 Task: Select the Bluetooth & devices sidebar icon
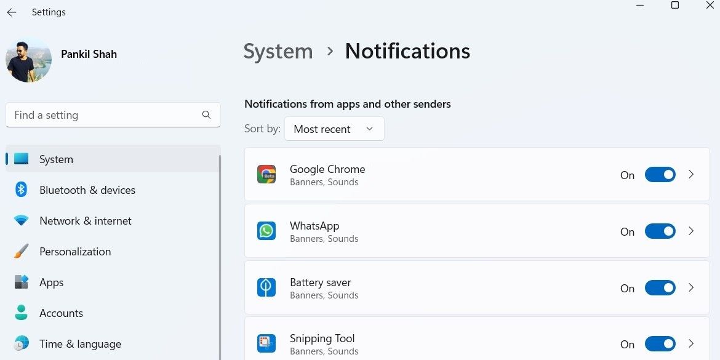[21, 190]
